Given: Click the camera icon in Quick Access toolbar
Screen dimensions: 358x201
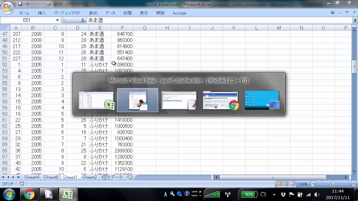Looking at the screenshot, I should coord(48,4).
